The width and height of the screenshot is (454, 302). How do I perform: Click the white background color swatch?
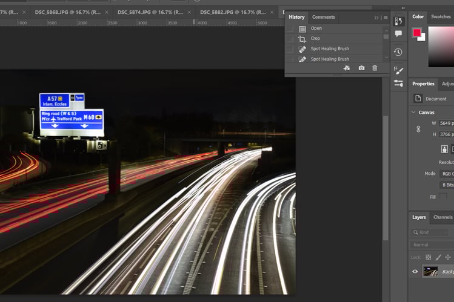pyautogui.click(x=422, y=38)
